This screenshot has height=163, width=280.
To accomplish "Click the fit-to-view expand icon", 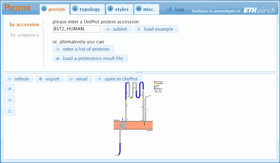I will [10, 111].
